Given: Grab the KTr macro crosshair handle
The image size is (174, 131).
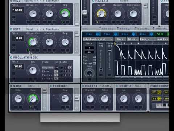Looking at the screenshot, I should 159,92.
